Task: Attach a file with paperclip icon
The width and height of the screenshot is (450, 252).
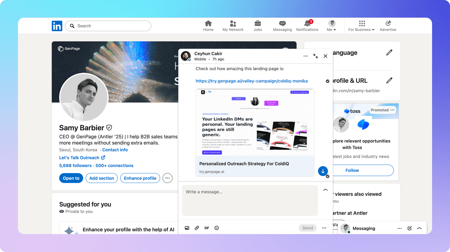Action: click(197, 228)
